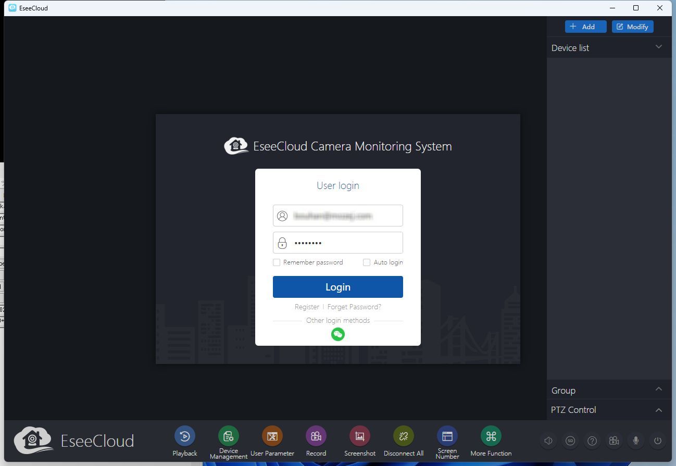The width and height of the screenshot is (676, 466).
Task: Start recording with the Record icon
Action: 316,436
